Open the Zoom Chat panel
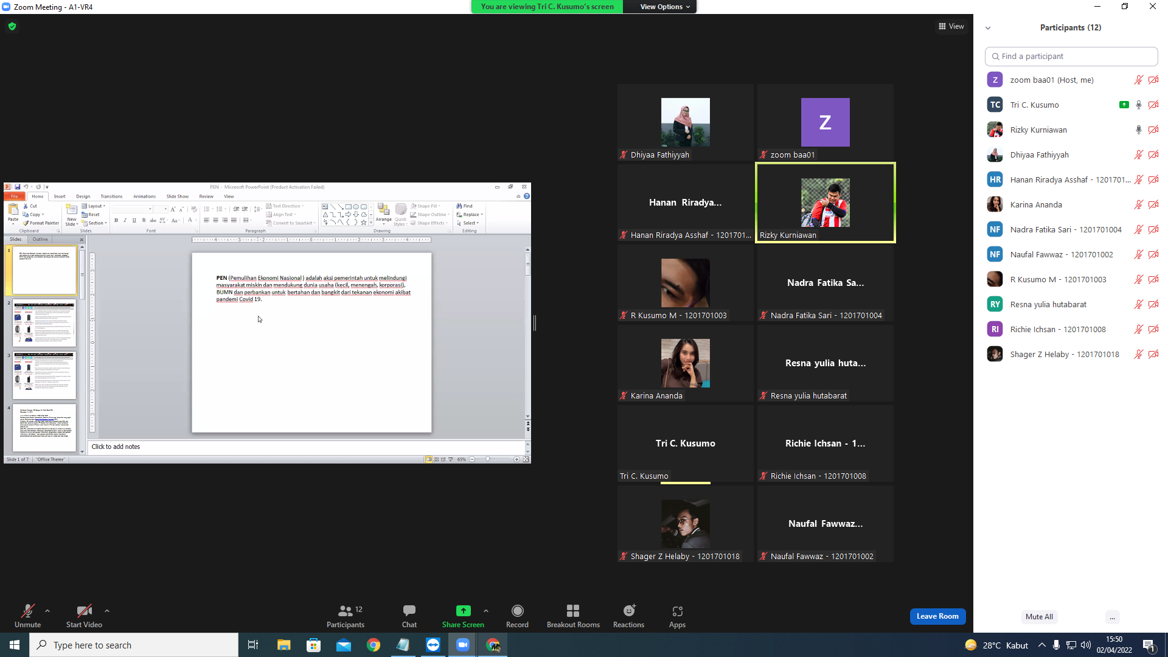1168x657 pixels. coord(409,616)
